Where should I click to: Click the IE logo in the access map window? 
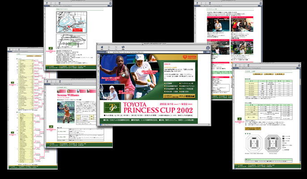click(x=110, y=3)
